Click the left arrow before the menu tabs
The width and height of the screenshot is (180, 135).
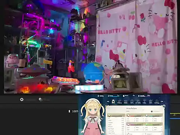coord(108,102)
